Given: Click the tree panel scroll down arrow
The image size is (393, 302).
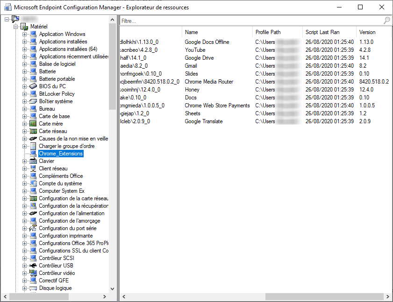Looking at the screenshot, I should click(112, 289).
